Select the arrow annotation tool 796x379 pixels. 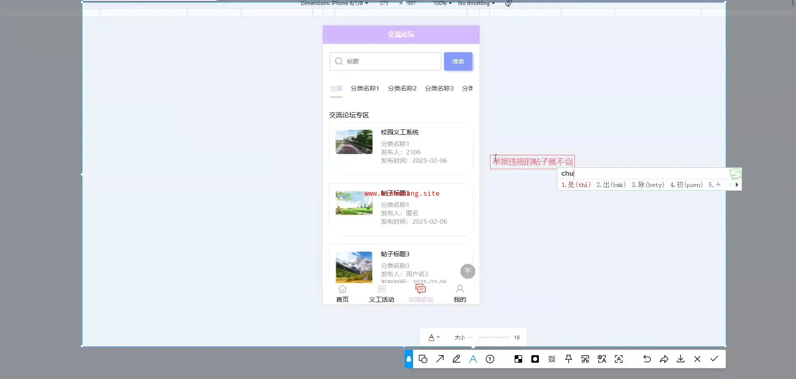[440, 359]
